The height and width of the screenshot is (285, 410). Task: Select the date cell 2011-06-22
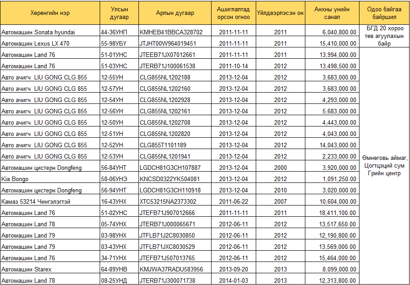click(233, 201)
